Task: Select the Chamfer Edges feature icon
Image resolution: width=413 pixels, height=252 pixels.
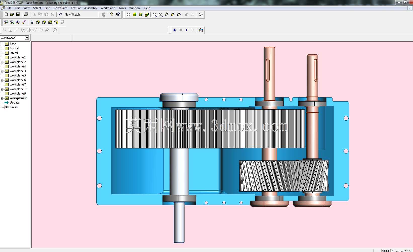Action: coord(44,22)
